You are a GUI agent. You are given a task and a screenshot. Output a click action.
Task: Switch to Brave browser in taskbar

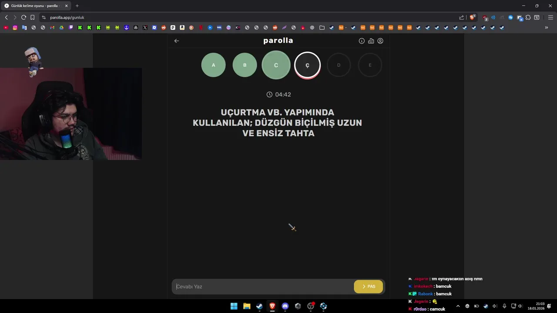click(272, 306)
